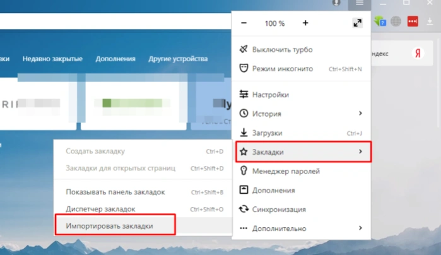Click the green shield extension icon
Screen dimensions: 441x255
(x=380, y=21)
